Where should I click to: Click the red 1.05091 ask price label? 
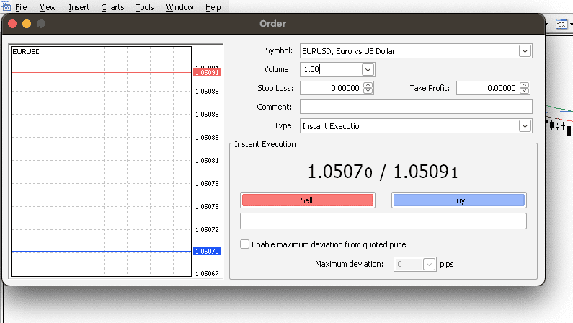tap(207, 73)
